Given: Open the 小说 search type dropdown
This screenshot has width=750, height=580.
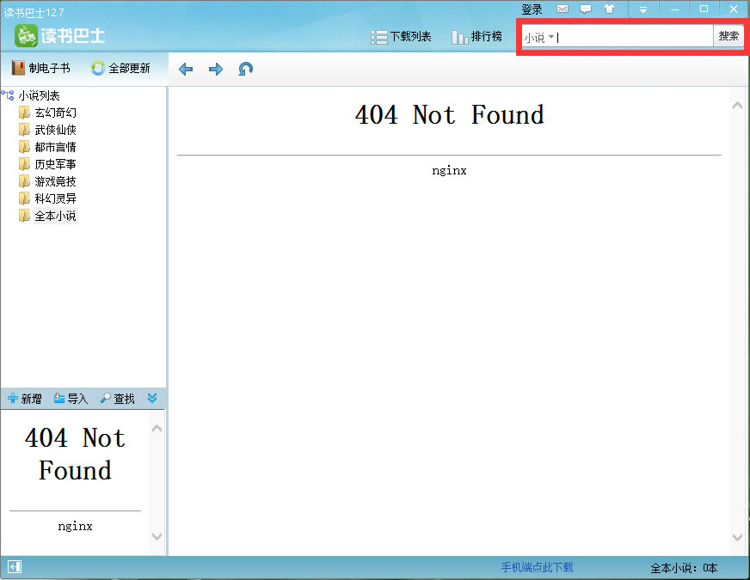Looking at the screenshot, I should coord(539,37).
